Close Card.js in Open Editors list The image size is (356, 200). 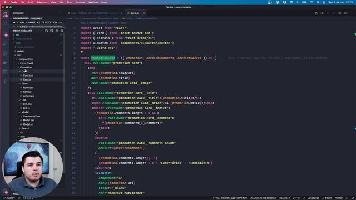(x=14, y=27)
